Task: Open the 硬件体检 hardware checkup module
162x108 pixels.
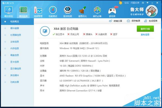Action: point(9,12)
